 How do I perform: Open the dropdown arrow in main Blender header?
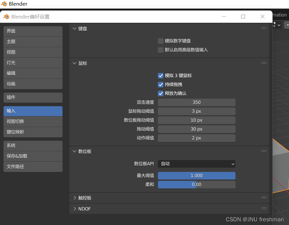[x=279, y=25]
